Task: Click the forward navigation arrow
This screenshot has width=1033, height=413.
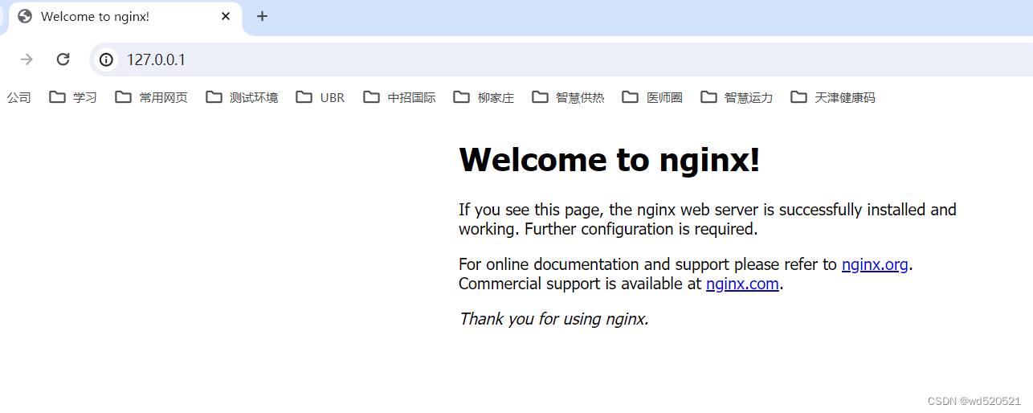Action: point(27,59)
